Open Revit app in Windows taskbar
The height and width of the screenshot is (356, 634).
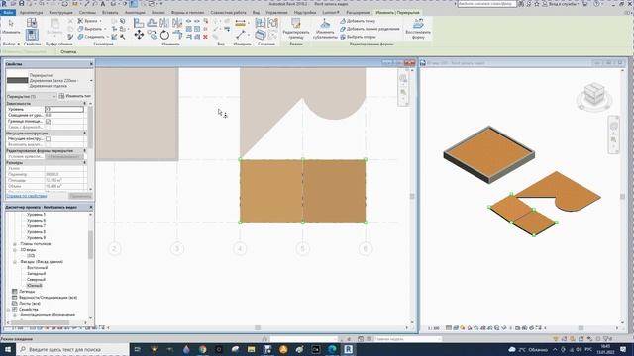pos(348,349)
